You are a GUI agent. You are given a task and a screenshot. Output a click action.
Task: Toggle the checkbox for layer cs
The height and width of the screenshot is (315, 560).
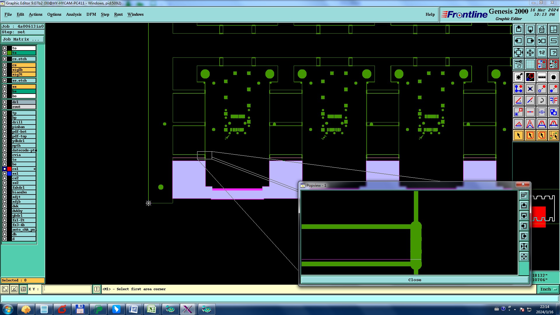point(5,65)
